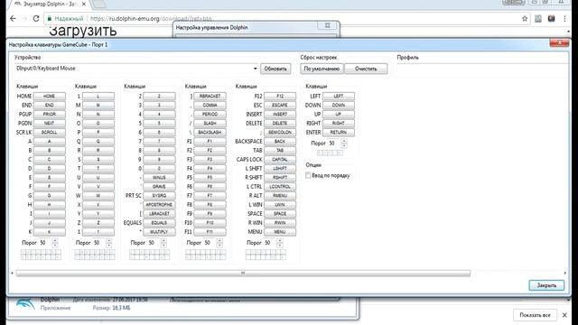
Task: Adjust Порог stepper in the F-keys column
Action: 219,243
